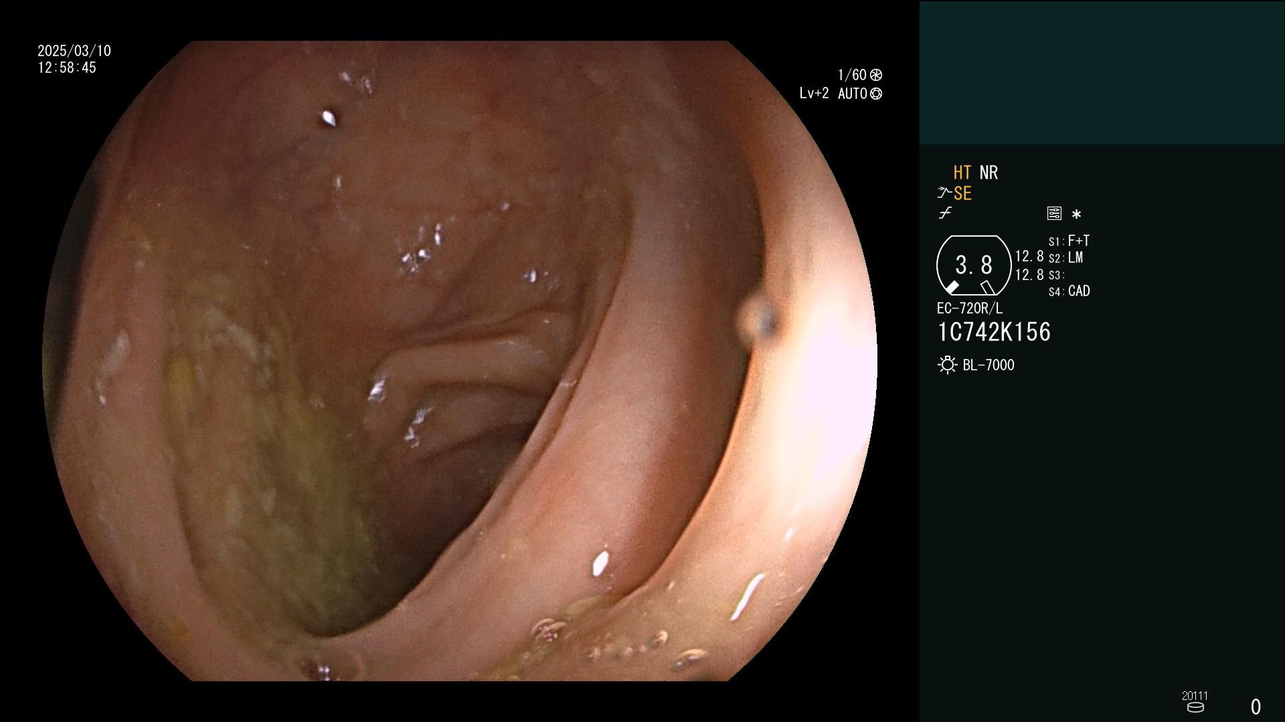Screen dimensions: 1285x722
Task: Click the AUTO exposure mode text
Action: point(853,94)
